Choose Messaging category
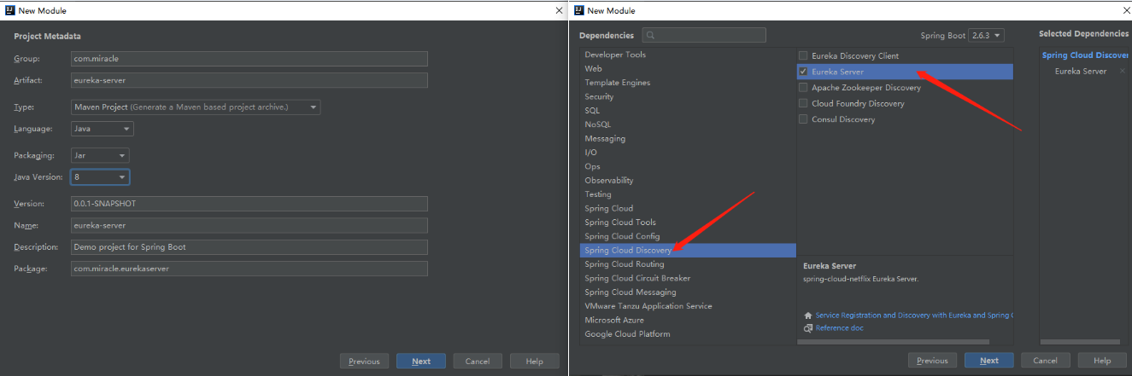 click(605, 138)
